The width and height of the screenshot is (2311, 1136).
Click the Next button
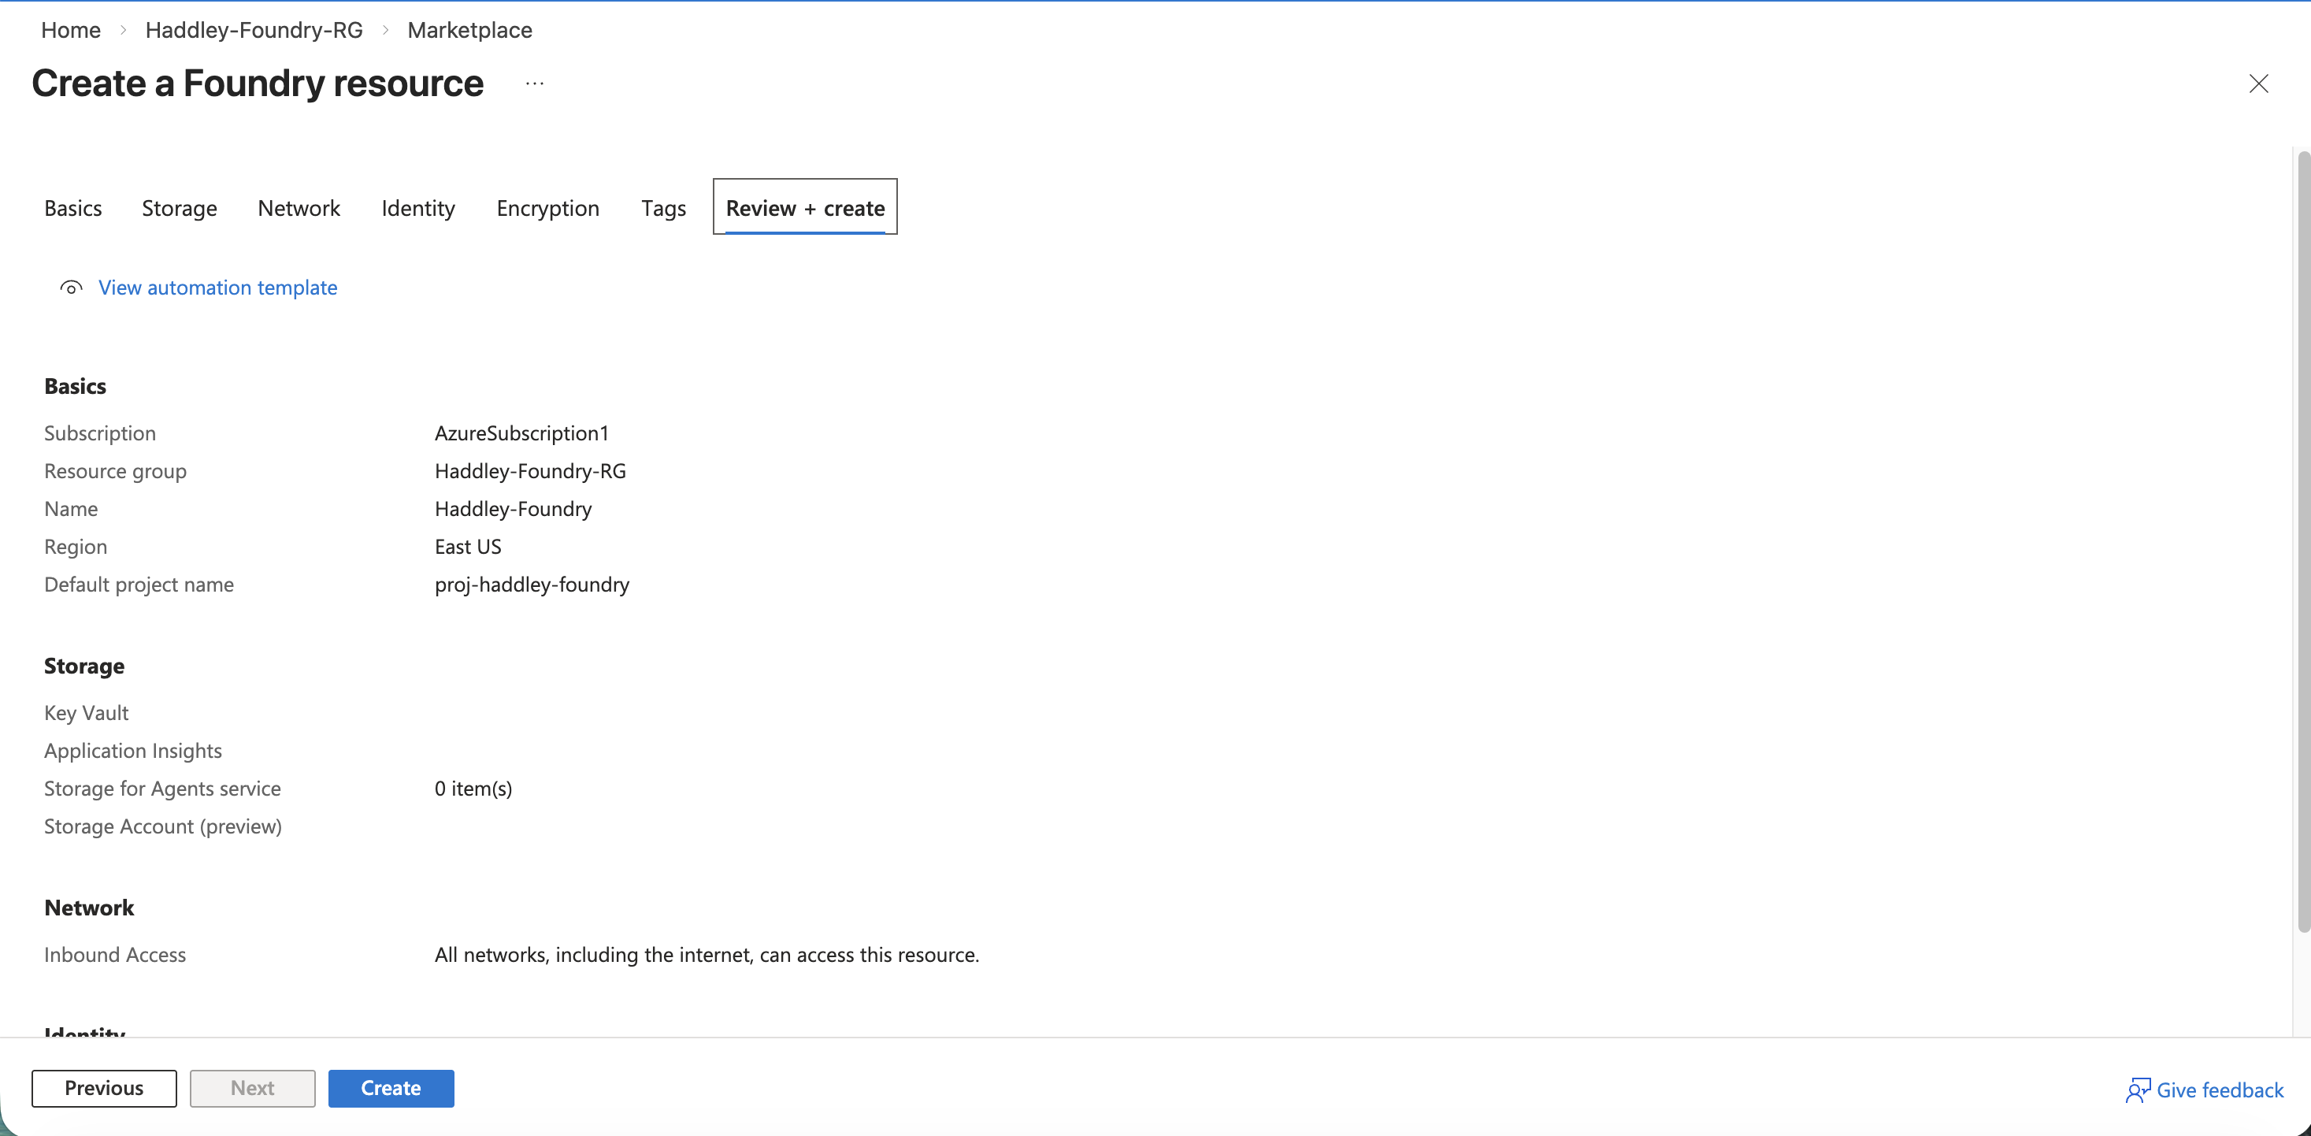[252, 1089]
